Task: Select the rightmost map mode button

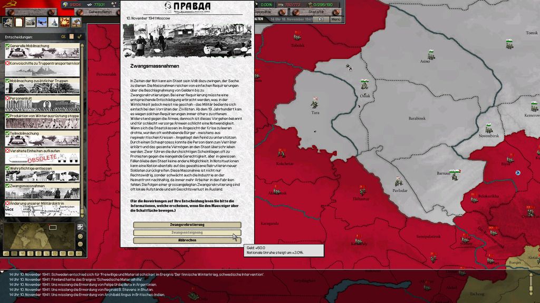Action: pos(79,254)
